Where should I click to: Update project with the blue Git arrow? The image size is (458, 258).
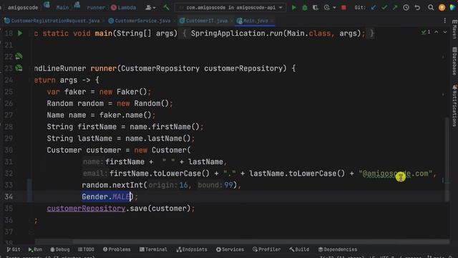pos(374,7)
